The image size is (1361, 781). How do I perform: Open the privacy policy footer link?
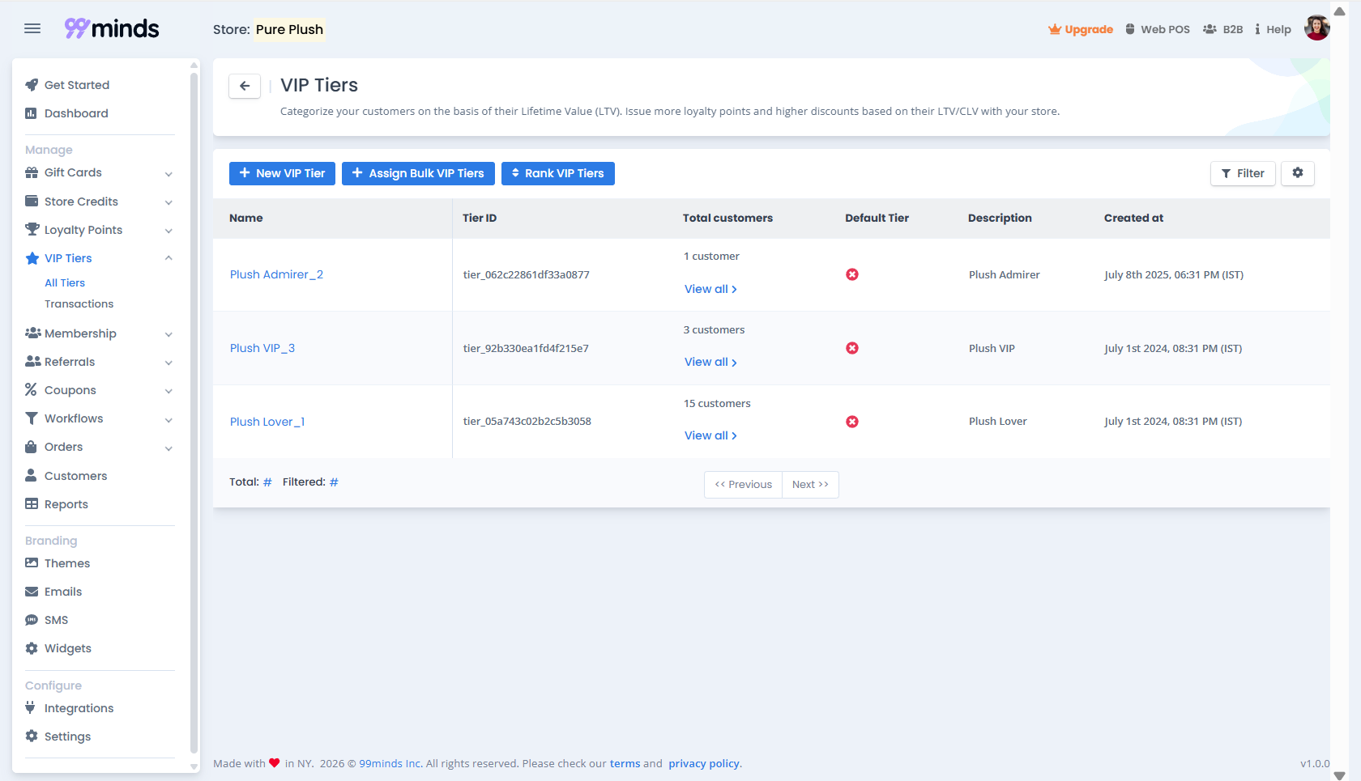[704, 763]
